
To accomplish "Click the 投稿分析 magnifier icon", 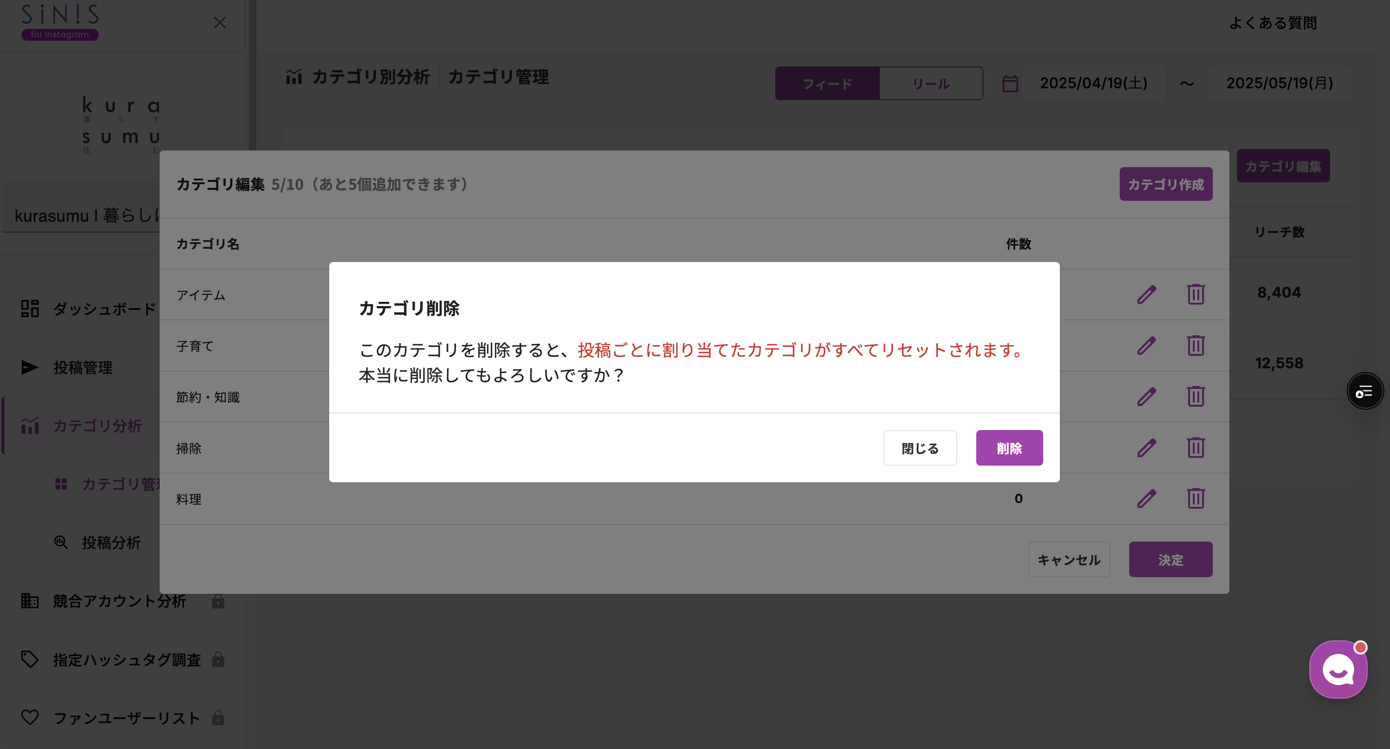I will (x=61, y=543).
